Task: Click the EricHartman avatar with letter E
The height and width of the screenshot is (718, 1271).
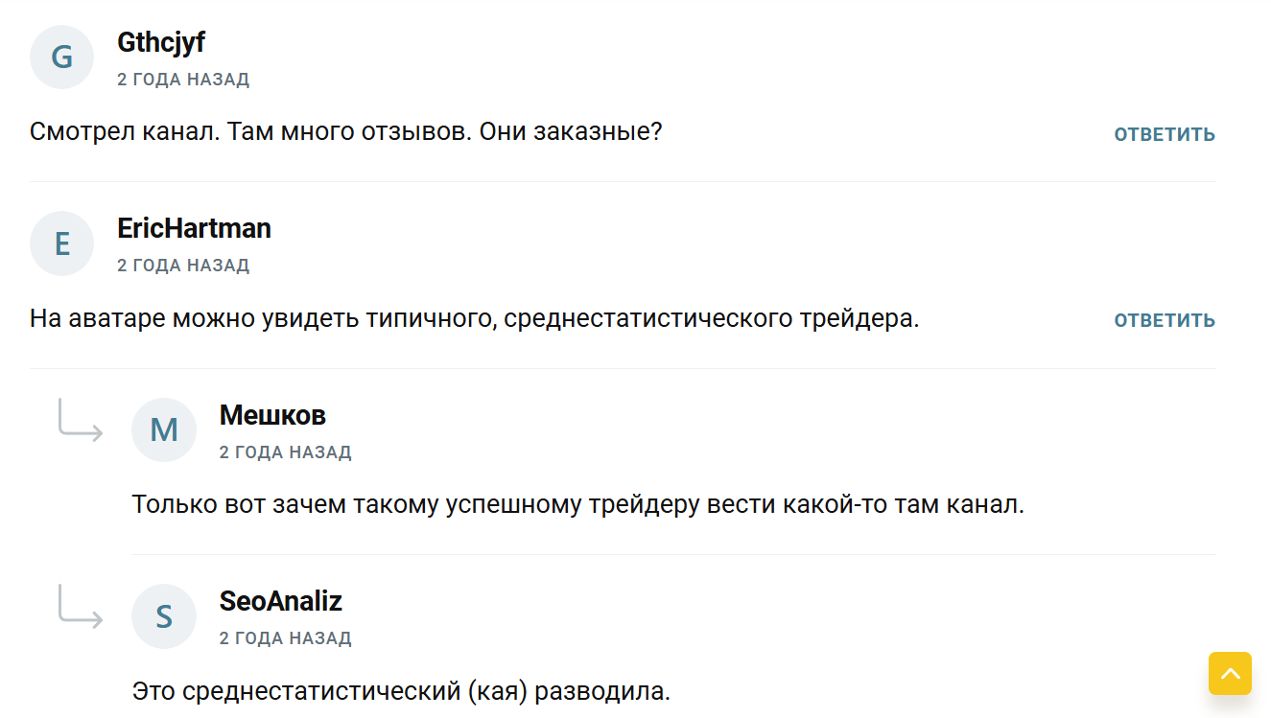Action: pyautogui.click(x=61, y=243)
